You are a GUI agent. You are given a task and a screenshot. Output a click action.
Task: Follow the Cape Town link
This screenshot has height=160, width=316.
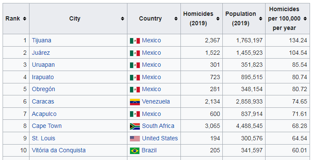point(47,126)
